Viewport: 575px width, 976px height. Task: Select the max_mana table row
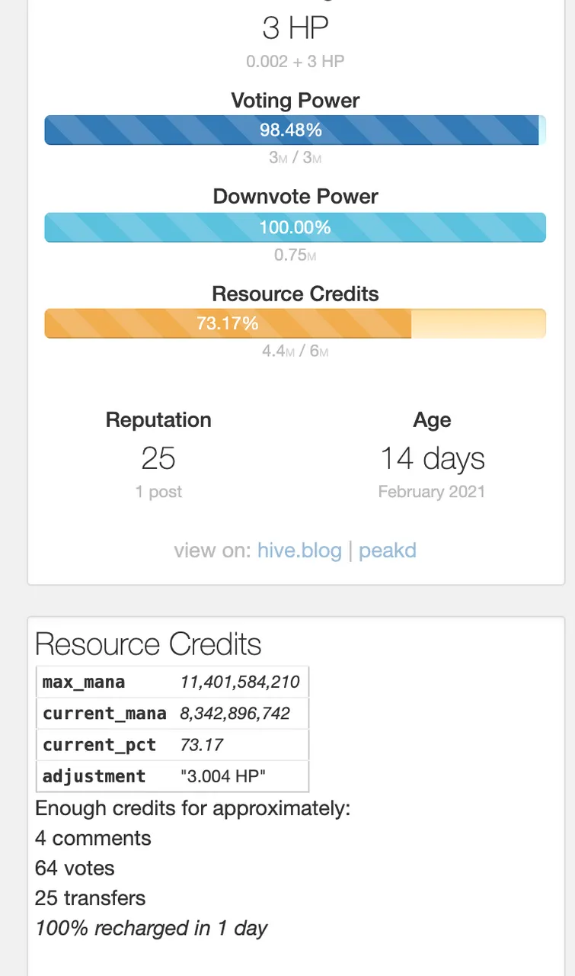[x=172, y=682]
